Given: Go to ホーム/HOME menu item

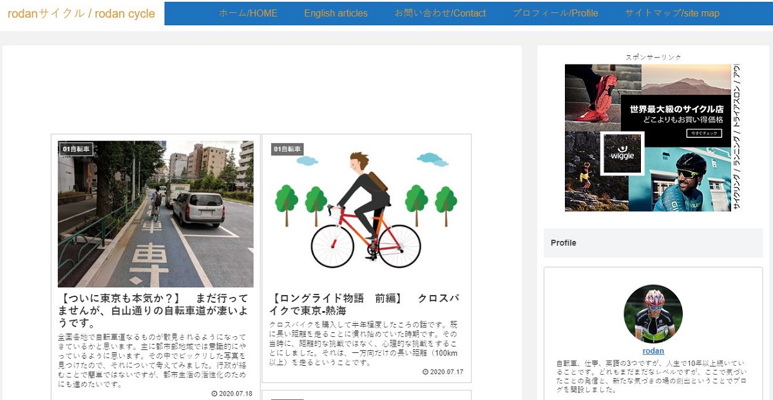Looking at the screenshot, I should pyautogui.click(x=248, y=14).
